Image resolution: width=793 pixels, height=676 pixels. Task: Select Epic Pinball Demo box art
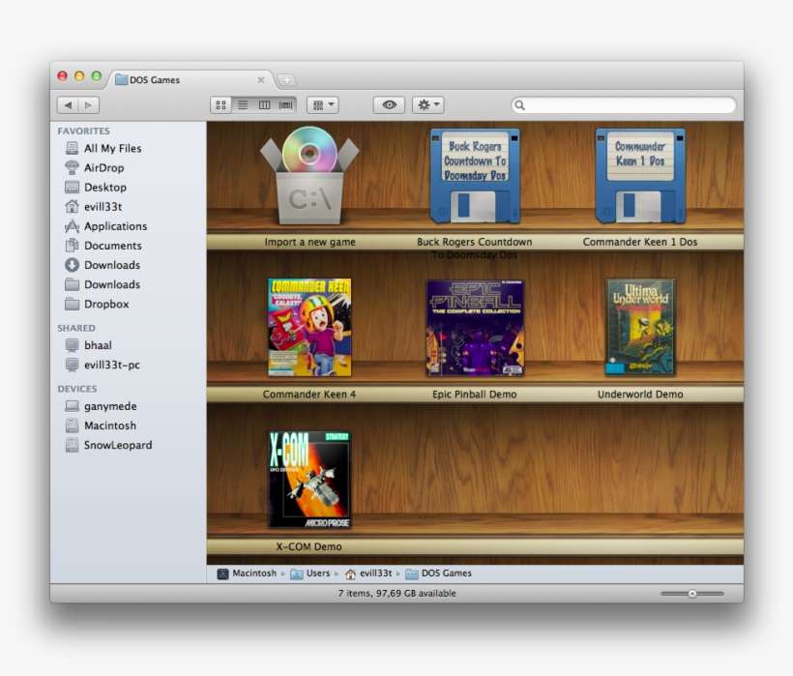coord(475,328)
